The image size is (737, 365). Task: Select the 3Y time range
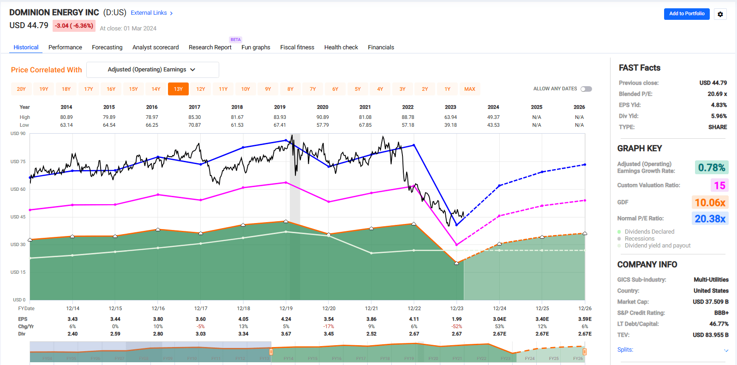(402, 89)
